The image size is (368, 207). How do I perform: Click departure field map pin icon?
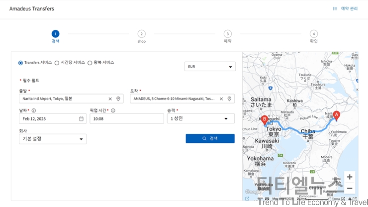118,99
